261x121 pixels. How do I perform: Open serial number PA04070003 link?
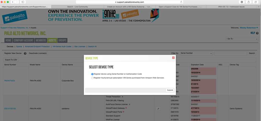(x=9, y=81)
